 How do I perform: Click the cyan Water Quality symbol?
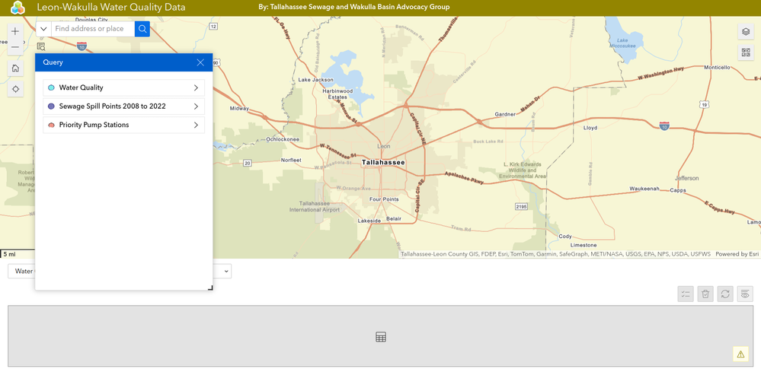click(52, 87)
